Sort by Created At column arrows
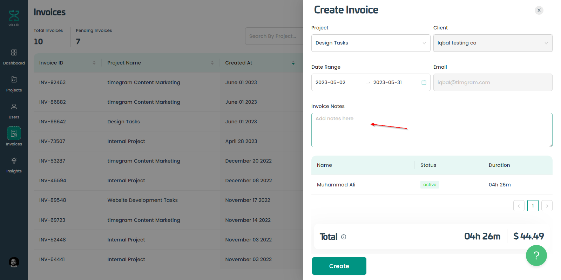The image size is (561, 280). pyautogui.click(x=293, y=63)
